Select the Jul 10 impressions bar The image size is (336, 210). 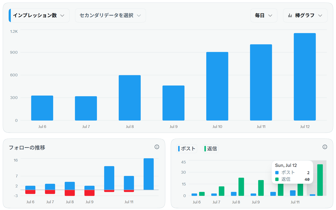(x=217, y=86)
